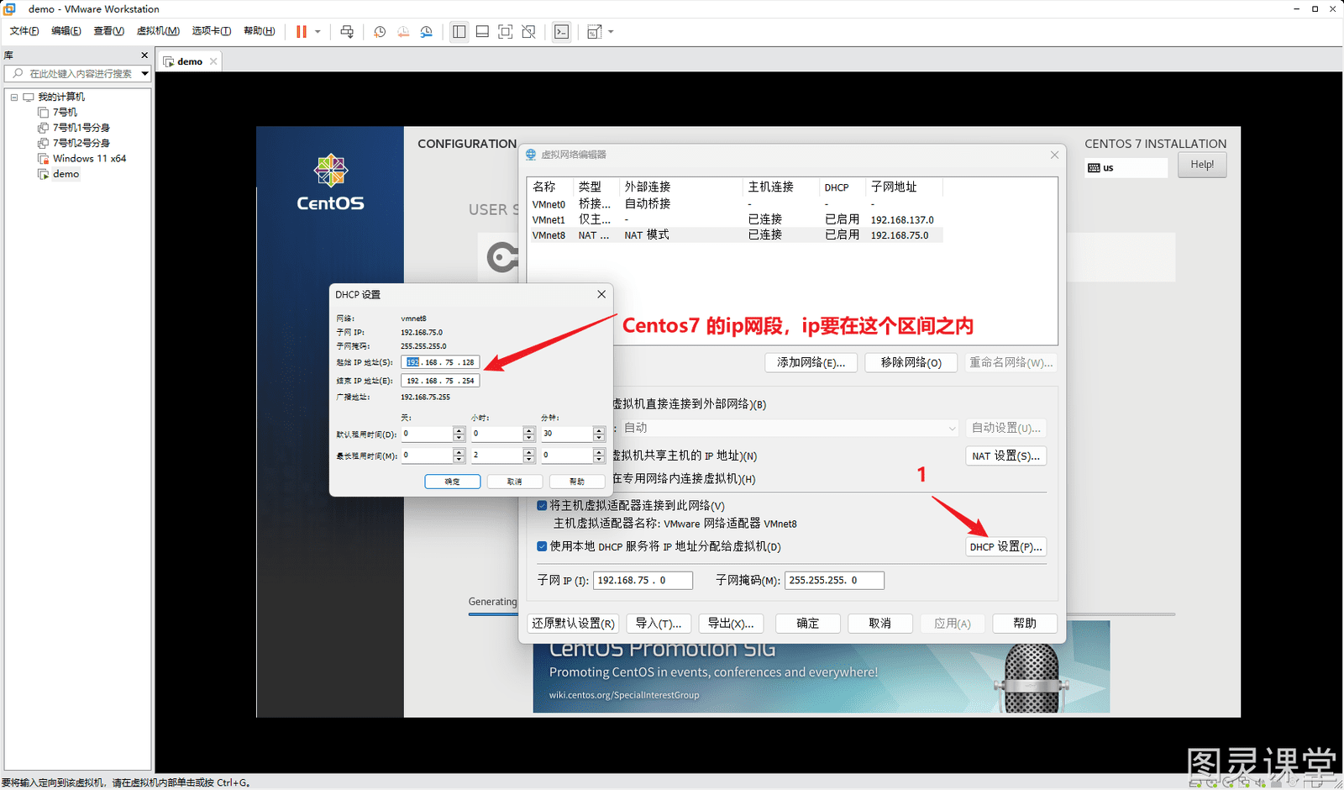Open the stretch display dropdown arrow

click(611, 32)
